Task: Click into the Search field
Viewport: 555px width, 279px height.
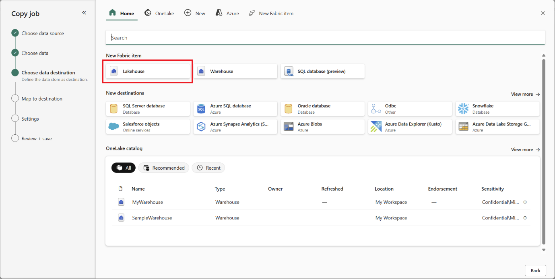Action: 325,38
